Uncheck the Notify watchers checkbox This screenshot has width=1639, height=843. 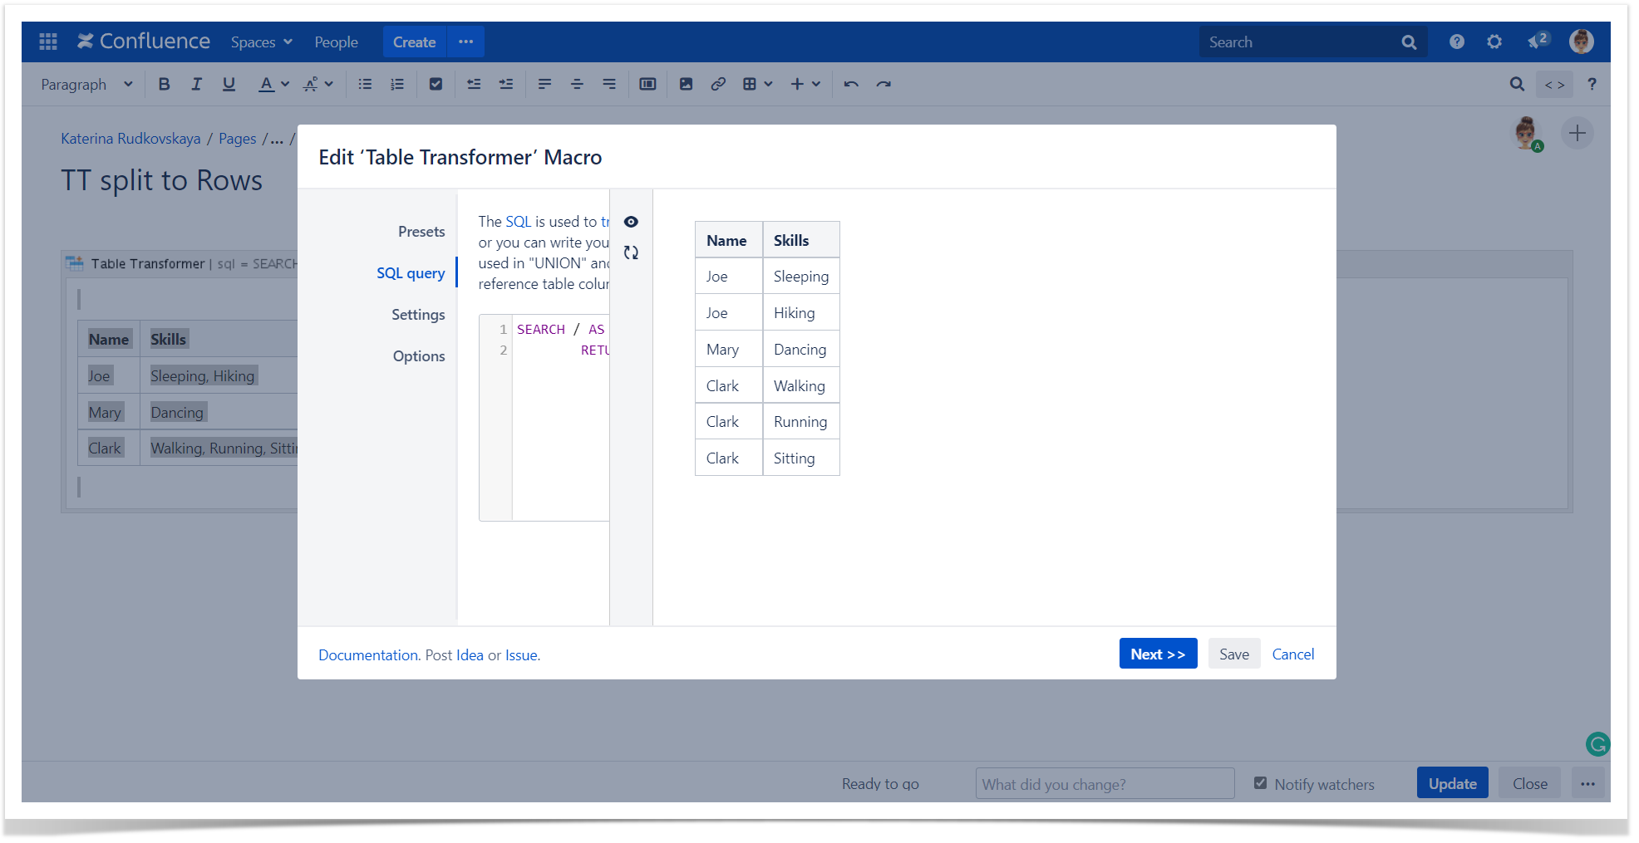(1260, 783)
